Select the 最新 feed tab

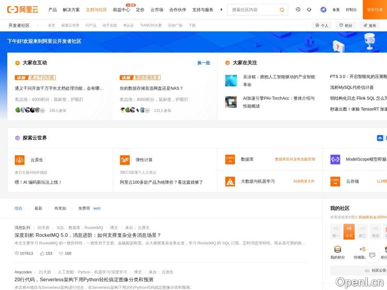(38, 208)
